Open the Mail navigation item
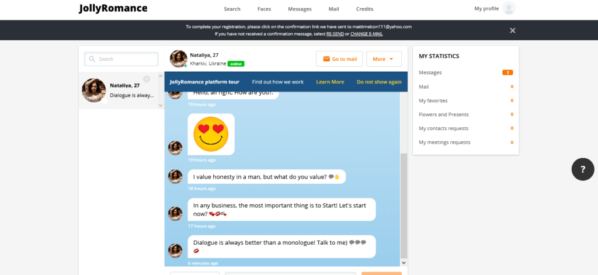Image resolution: width=598 pixels, height=275 pixels. (x=333, y=9)
